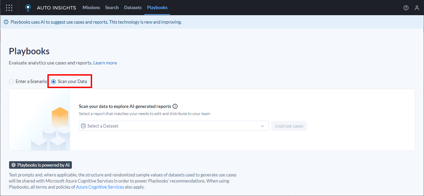Click the database icon in dataset selector

point(83,126)
